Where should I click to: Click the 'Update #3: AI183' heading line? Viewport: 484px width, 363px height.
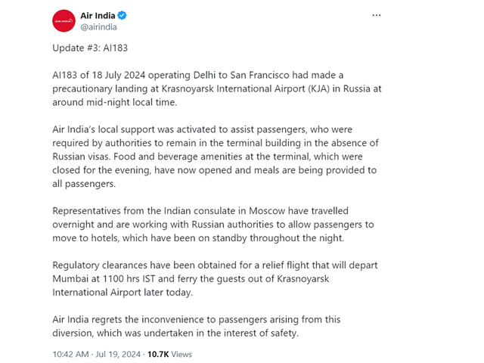90,48
